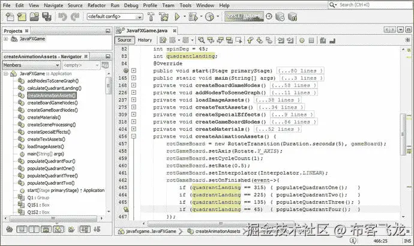This screenshot has width=414, height=246.
Task: Click the Debug Project toolbar icon
Action: click(x=193, y=17)
